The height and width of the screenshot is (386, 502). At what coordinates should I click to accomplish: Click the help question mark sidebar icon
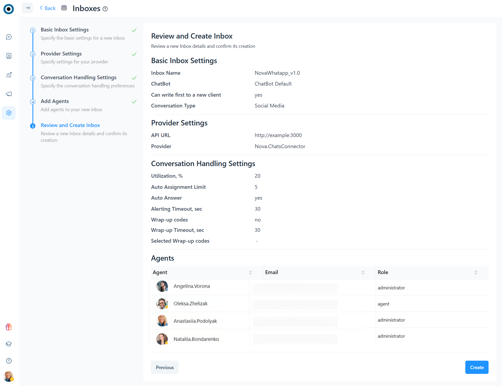[9, 361]
